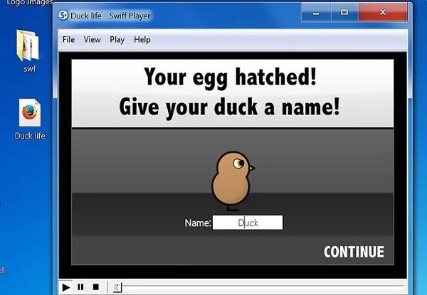Click the duck Name input field
Screen dimensions: 427x295
(248, 222)
